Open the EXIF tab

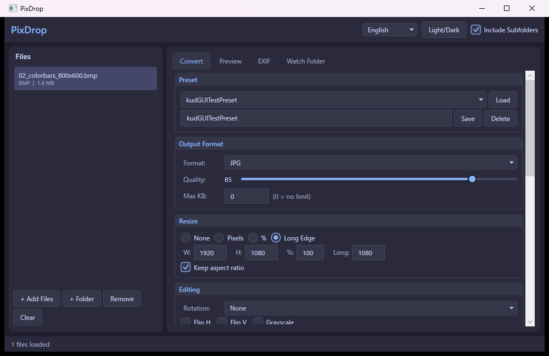tap(264, 61)
